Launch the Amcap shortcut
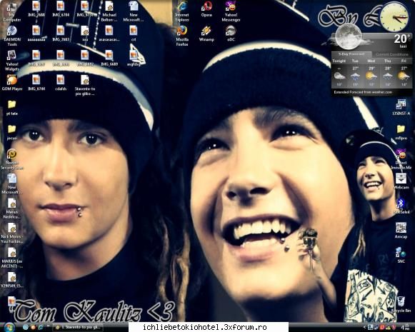This screenshot has height=332, width=415. point(401,230)
